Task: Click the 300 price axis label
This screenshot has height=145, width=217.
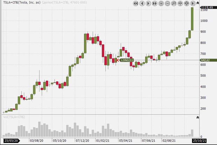Action: (203, 98)
